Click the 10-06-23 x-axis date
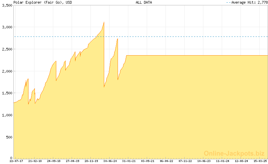Image resolution: width=268 pixels, height=164 pixels. [204, 161]
